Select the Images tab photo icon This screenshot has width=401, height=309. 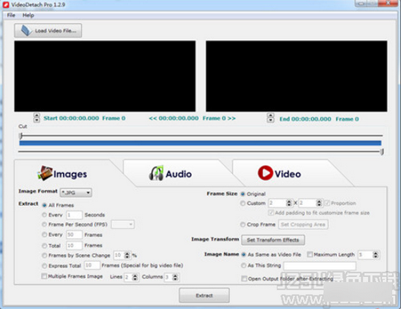pyautogui.click(x=45, y=173)
